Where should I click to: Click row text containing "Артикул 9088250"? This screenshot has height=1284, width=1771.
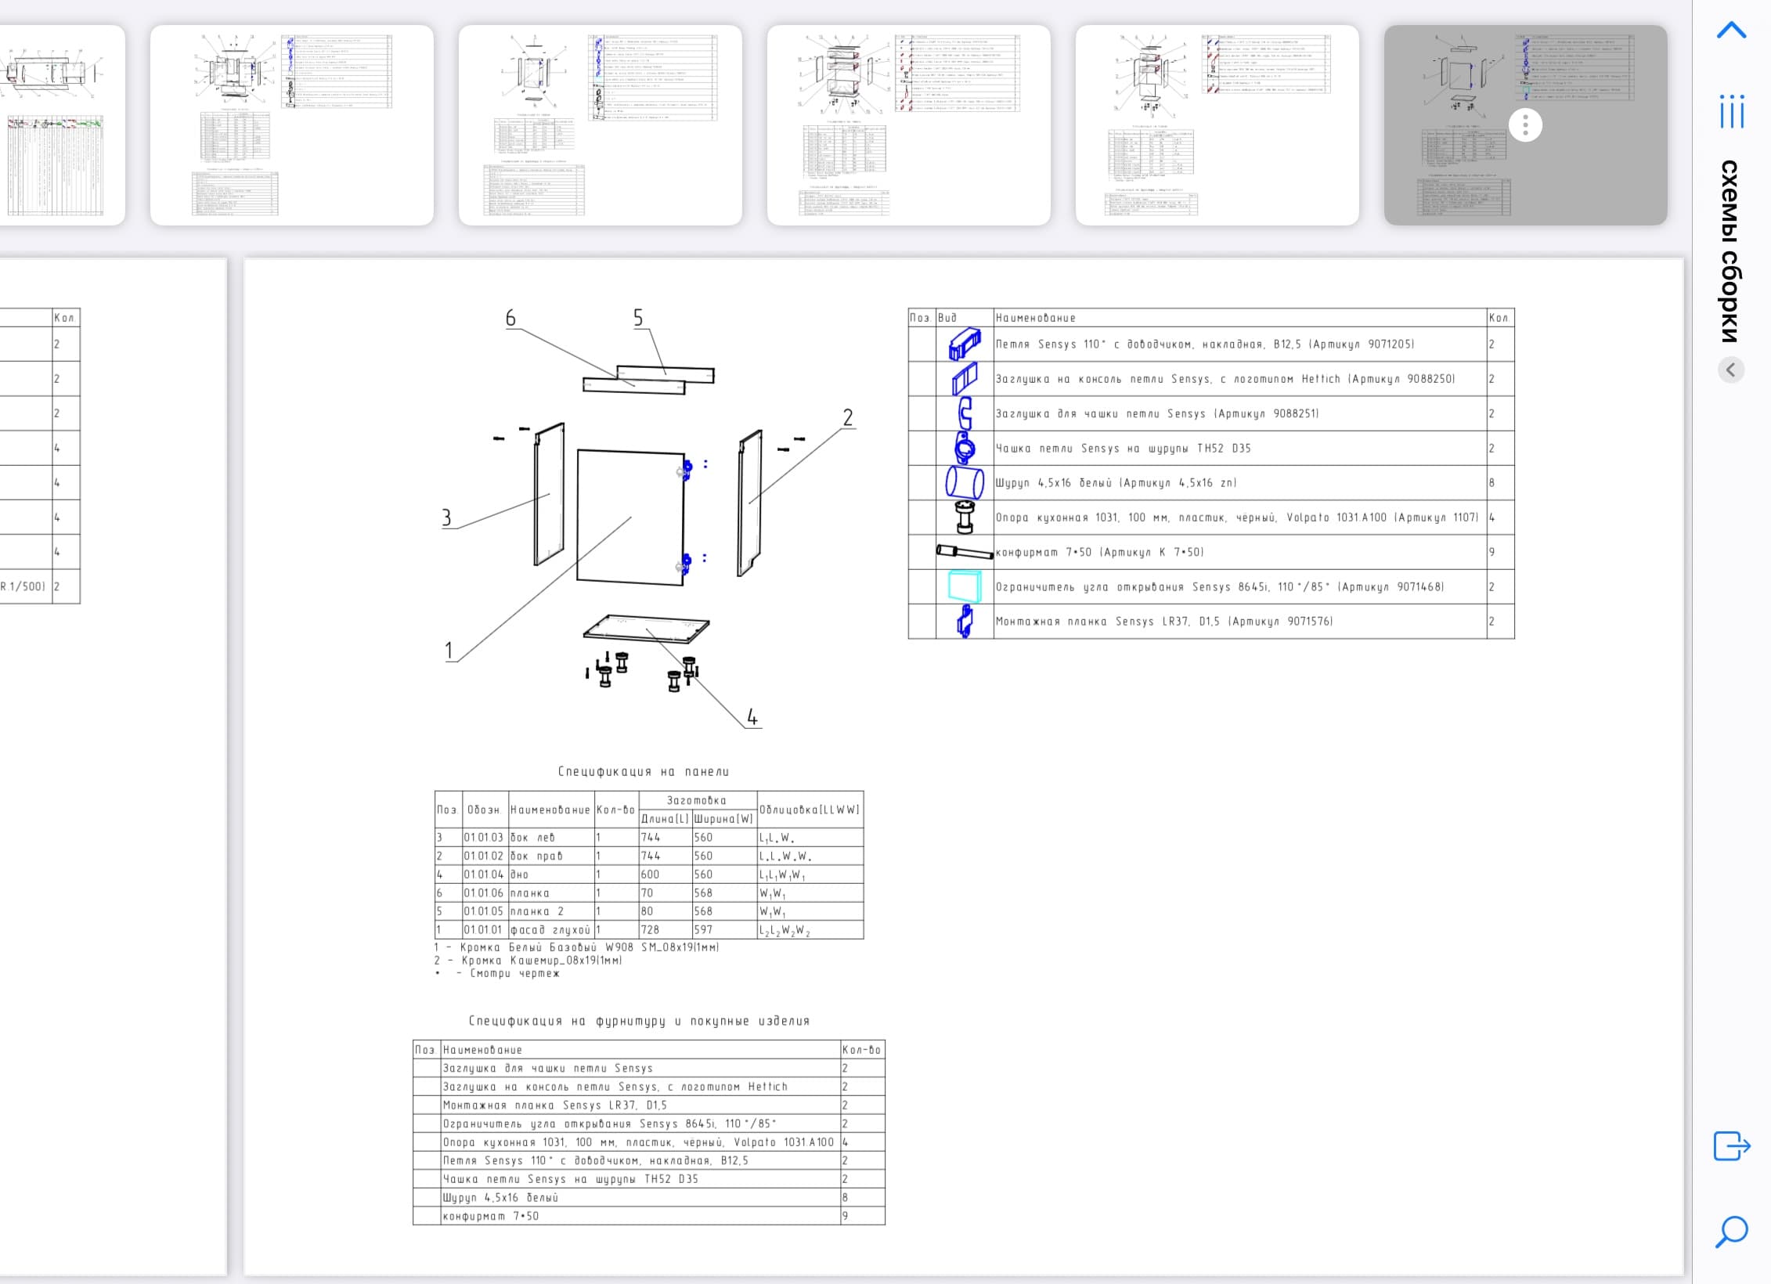pos(1225,379)
